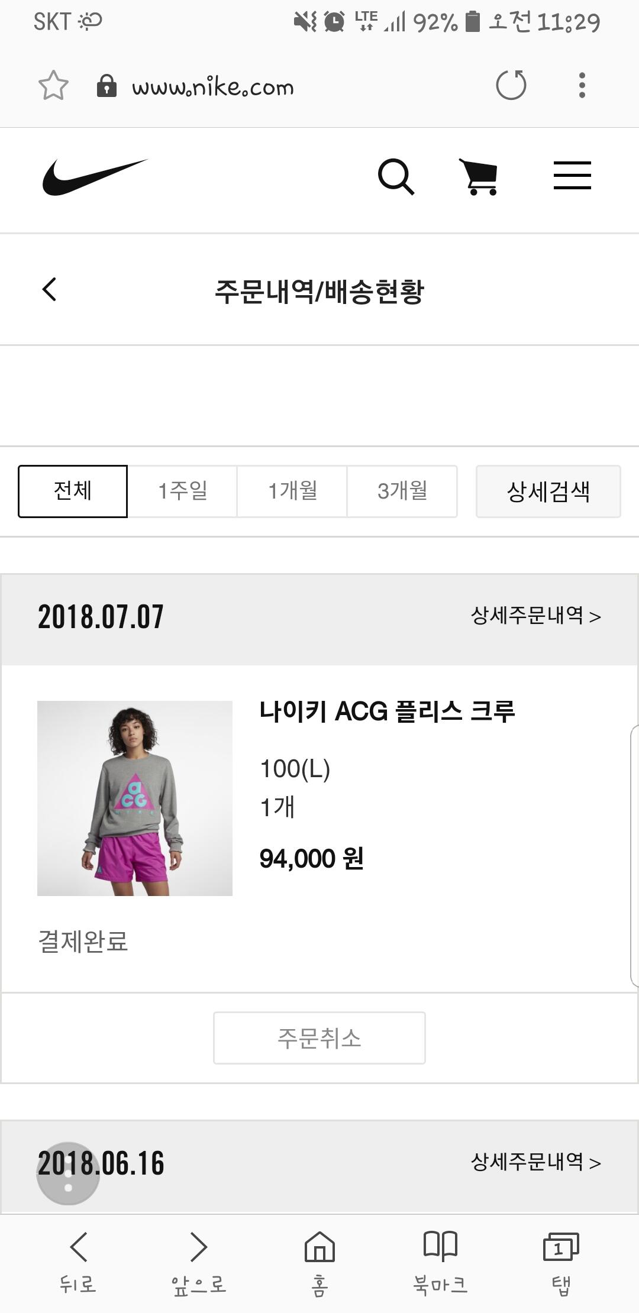Expand 상세주문내역 for 2018.06.16 order
Screen dimensions: 639x1313
[536, 1163]
